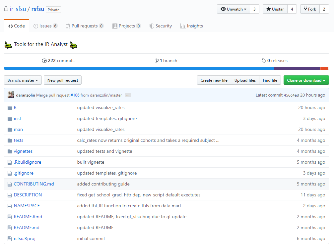Screen dimensions: 334x247
Task: Expand the Clone or download menu
Action: 306,80
